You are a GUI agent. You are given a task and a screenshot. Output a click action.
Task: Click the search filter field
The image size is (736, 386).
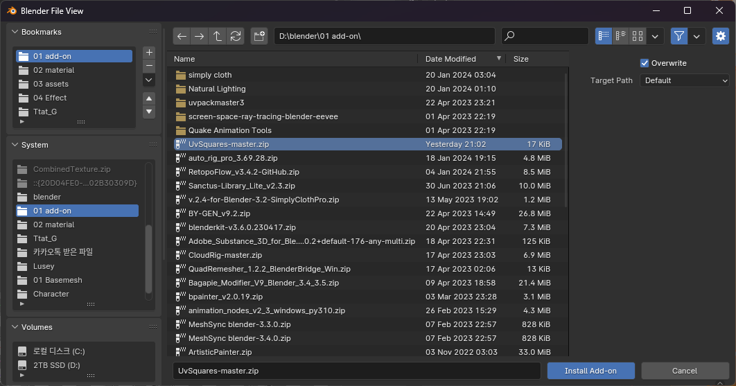(545, 36)
